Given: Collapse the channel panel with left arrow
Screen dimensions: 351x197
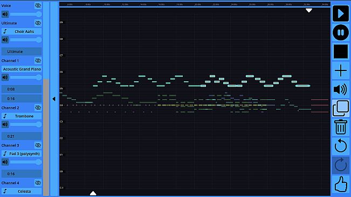Looking at the screenshot, I should tap(54, 99).
